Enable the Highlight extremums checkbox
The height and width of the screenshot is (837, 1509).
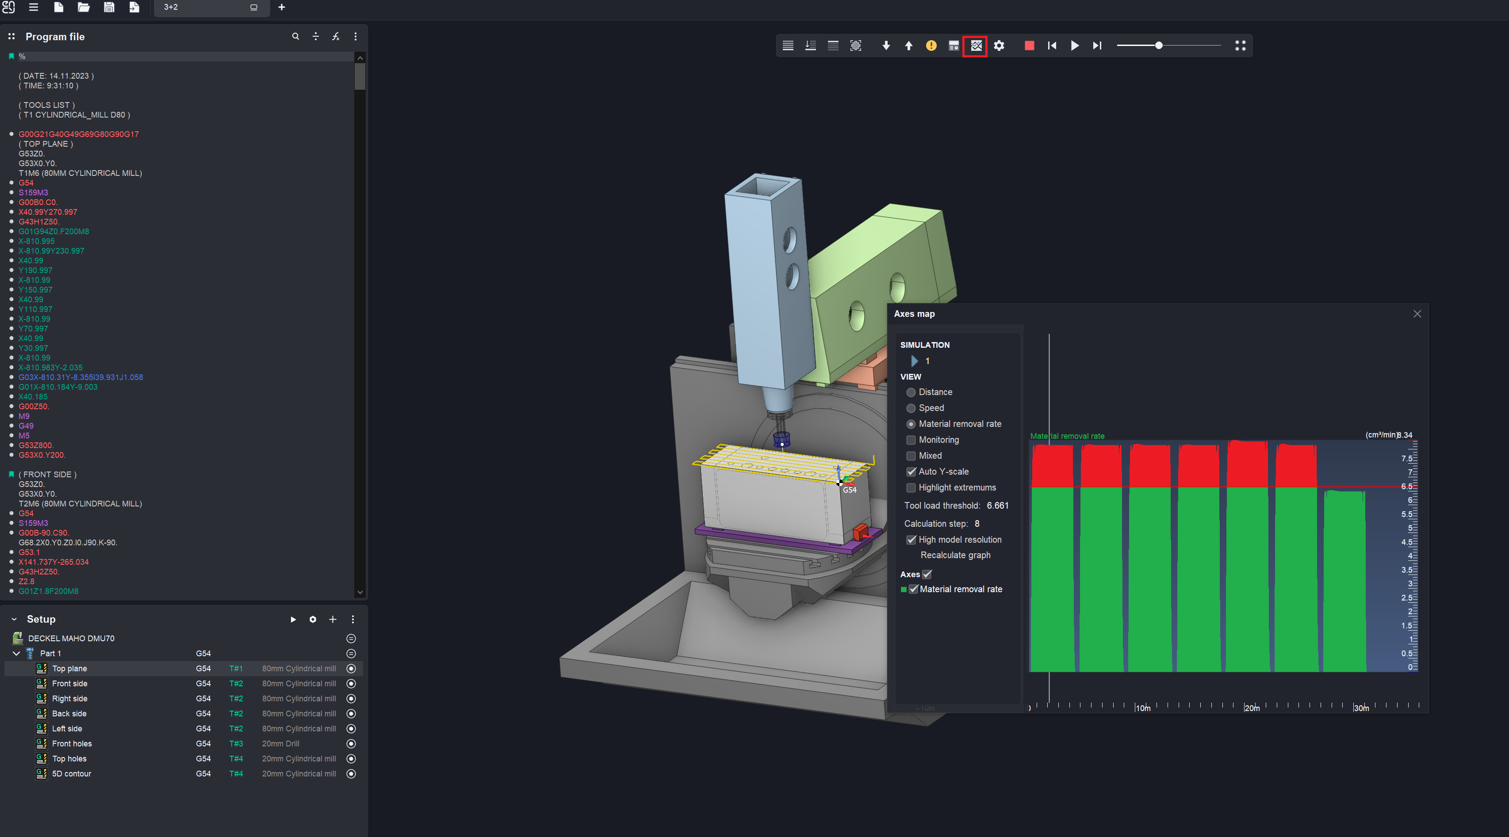(911, 487)
